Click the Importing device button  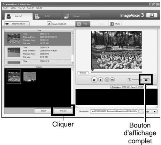(17, 24)
